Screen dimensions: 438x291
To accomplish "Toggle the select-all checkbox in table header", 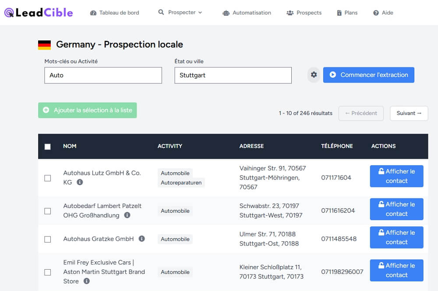I will 48,146.
